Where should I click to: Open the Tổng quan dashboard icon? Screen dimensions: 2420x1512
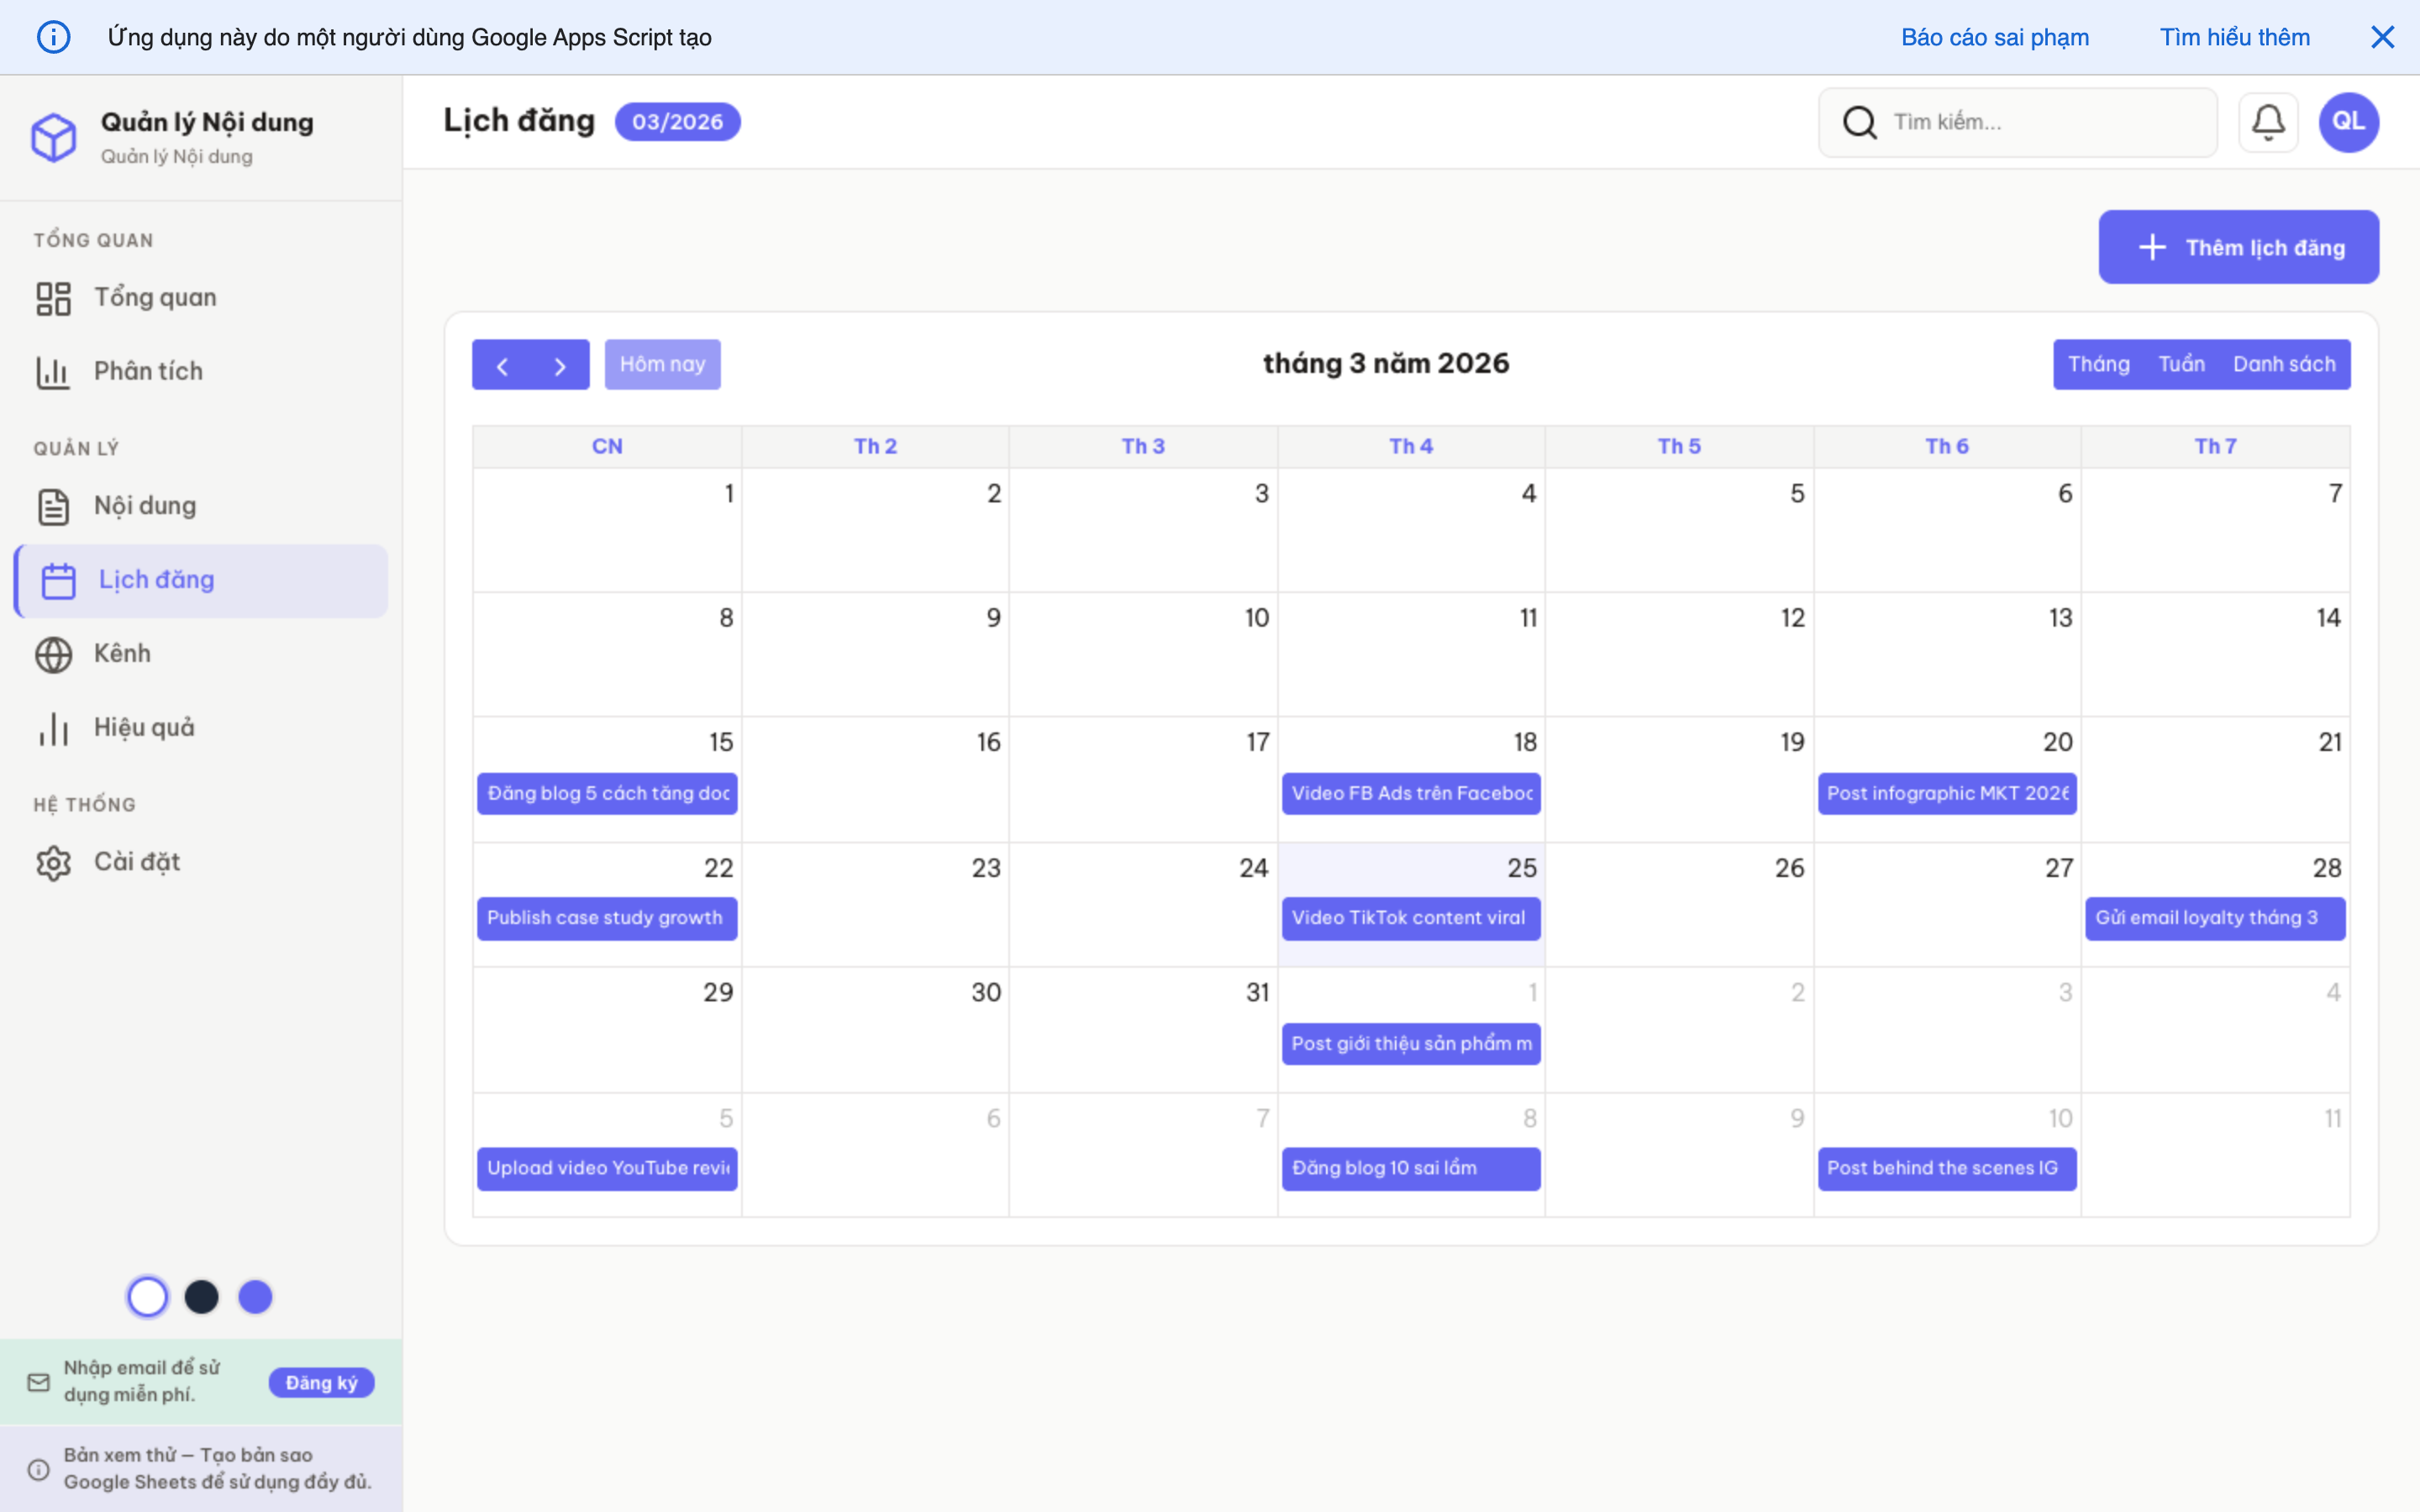click(x=53, y=297)
